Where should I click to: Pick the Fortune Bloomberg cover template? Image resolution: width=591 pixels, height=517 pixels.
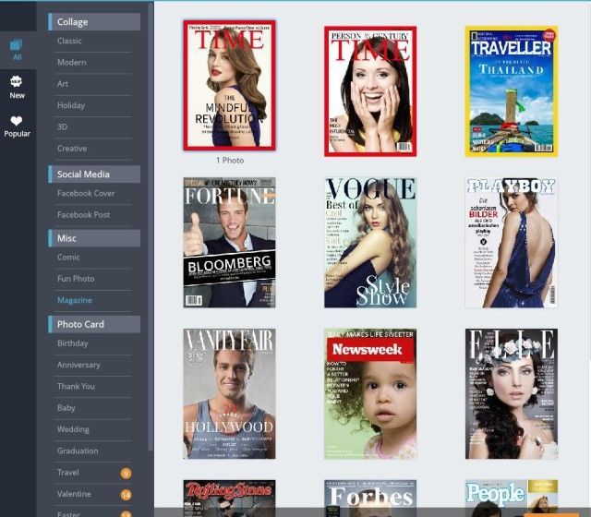click(230, 243)
